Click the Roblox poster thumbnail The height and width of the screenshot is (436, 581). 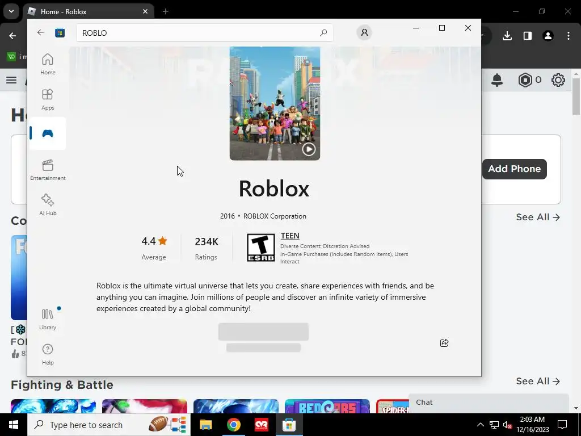pyautogui.click(x=275, y=103)
